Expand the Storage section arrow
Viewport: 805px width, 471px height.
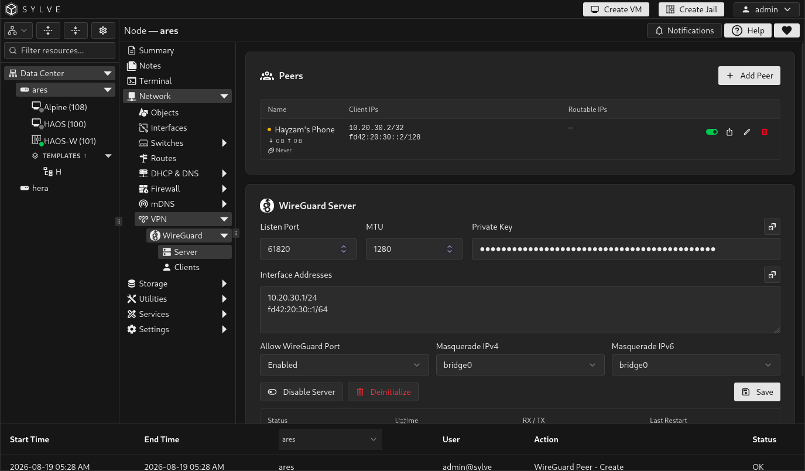click(x=224, y=284)
